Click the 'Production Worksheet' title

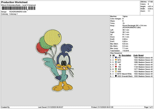[x=14, y=2]
